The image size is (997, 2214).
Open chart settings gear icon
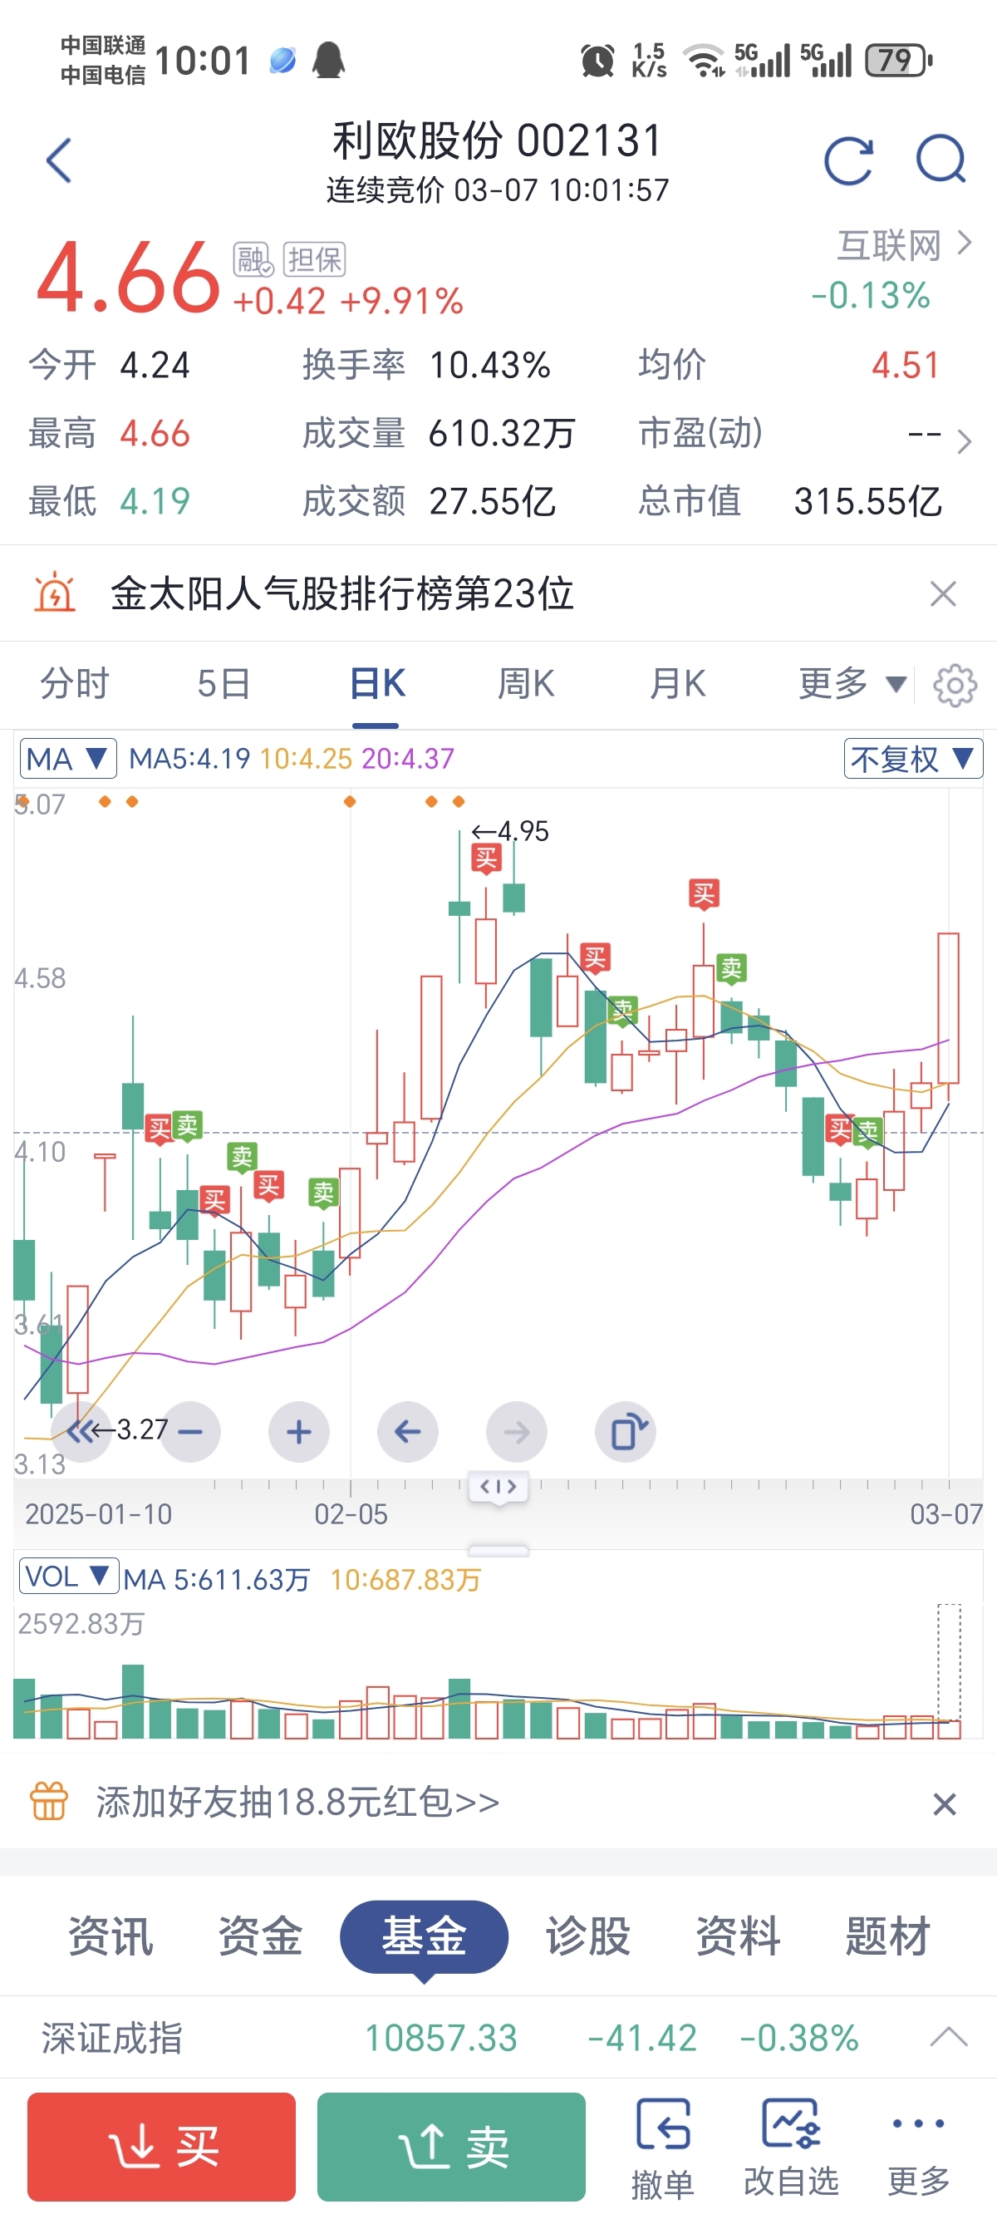(x=955, y=685)
